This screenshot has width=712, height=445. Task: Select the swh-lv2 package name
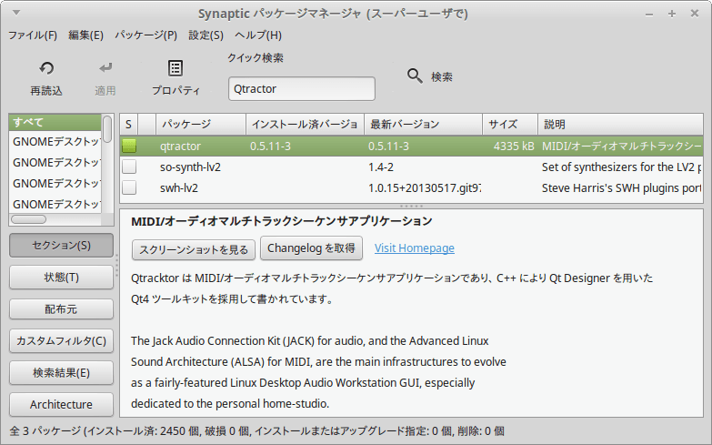tap(179, 187)
